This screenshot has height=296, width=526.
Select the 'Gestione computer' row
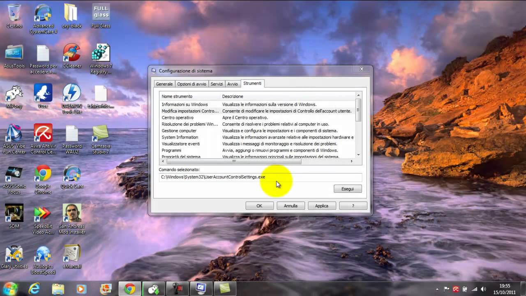click(257, 131)
